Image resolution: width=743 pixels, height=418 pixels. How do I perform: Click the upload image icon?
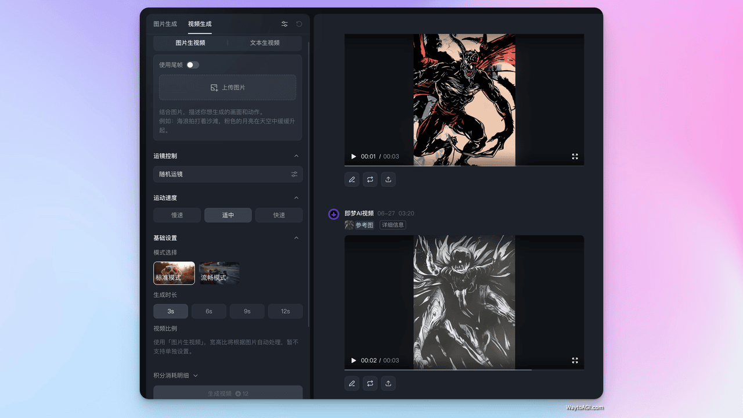(214, 88)
